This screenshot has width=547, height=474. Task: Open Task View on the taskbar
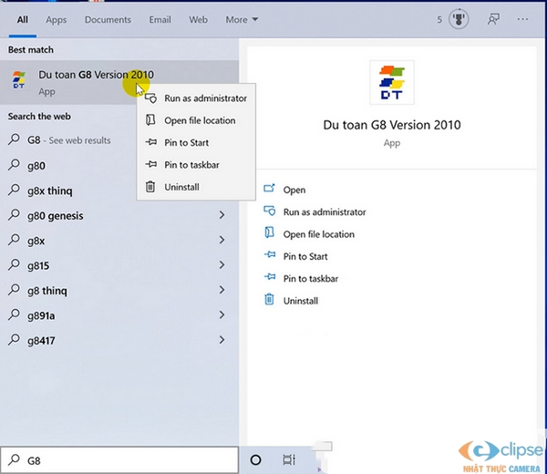[x=289, y=460]
